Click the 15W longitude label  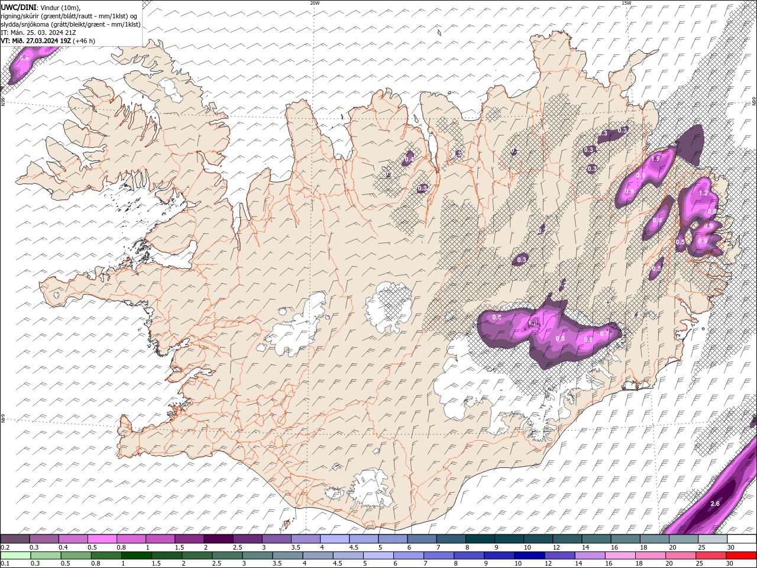point(626,3)
